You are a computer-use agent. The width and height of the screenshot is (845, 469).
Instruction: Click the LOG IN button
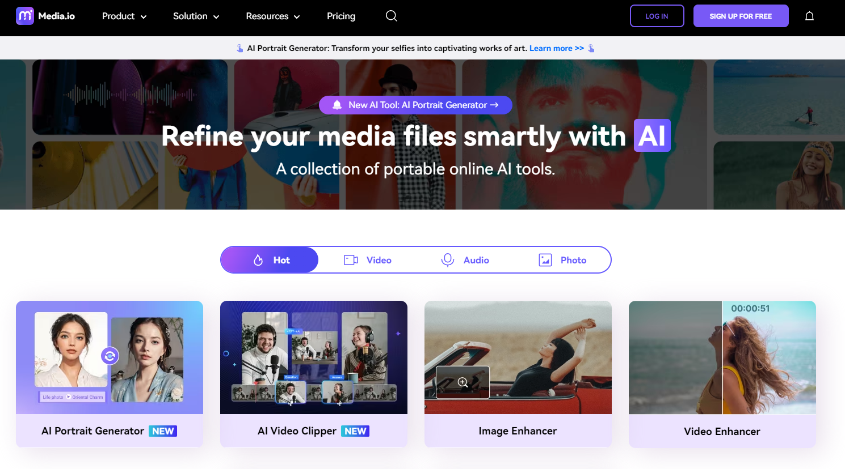click(657, 16)
